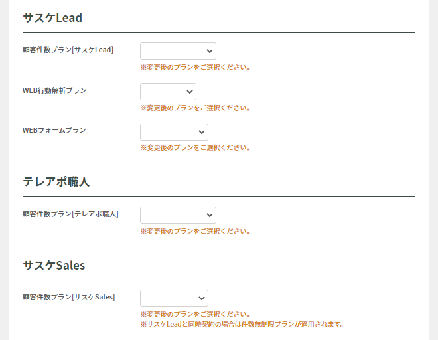This screenshot has width=438, height=340.
Task: Click chevron arrow of サスケLead customer plan select
Action: tap(210, 51)
